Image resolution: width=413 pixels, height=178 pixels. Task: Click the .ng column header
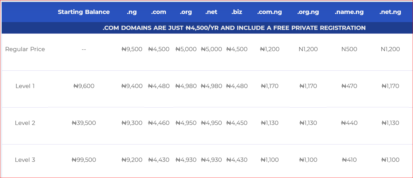tap(132, 12)
